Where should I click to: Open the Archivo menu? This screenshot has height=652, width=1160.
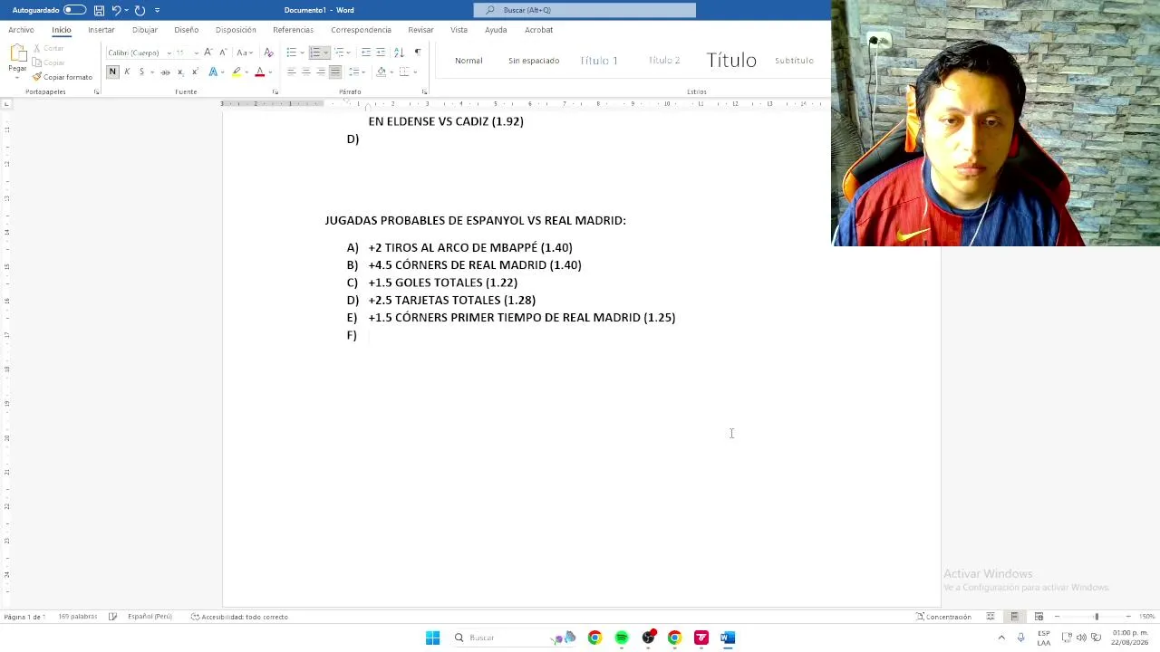tap(21, 30)
